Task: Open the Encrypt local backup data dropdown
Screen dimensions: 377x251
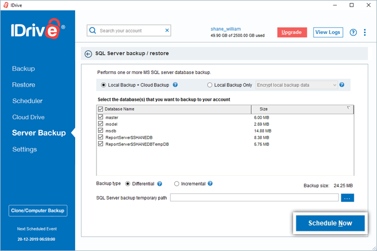Action: click(296, 85)
